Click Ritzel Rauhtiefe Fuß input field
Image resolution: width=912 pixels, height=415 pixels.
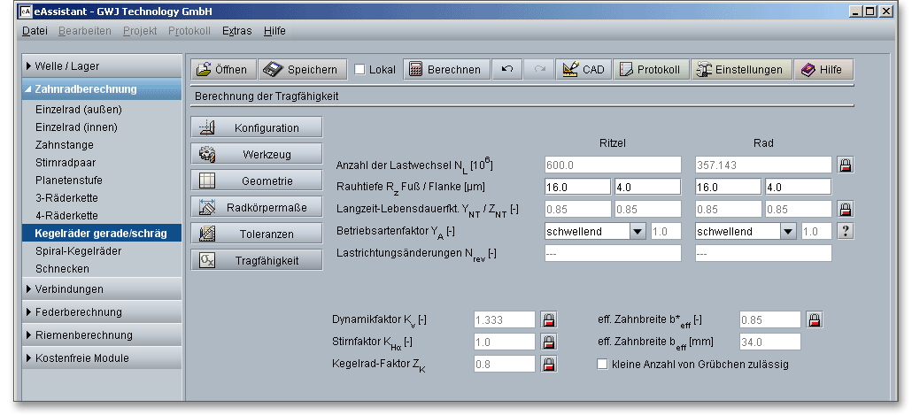point(576,187)
